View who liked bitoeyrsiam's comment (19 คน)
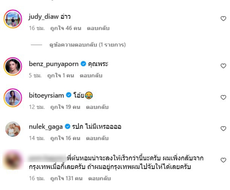The image size is (230, 190). [65, 107]
